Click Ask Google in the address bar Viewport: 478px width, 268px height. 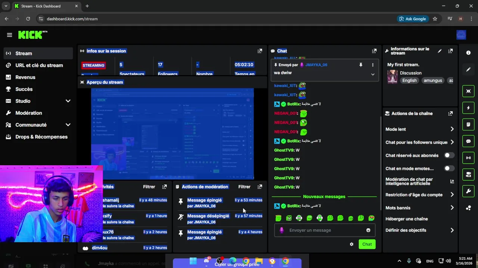tap(412, 19)
